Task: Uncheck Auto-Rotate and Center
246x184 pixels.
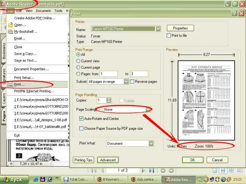Action: (x=81, y=118)
